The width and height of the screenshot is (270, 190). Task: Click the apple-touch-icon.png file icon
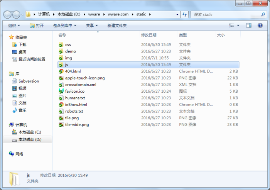pos(61,78)
